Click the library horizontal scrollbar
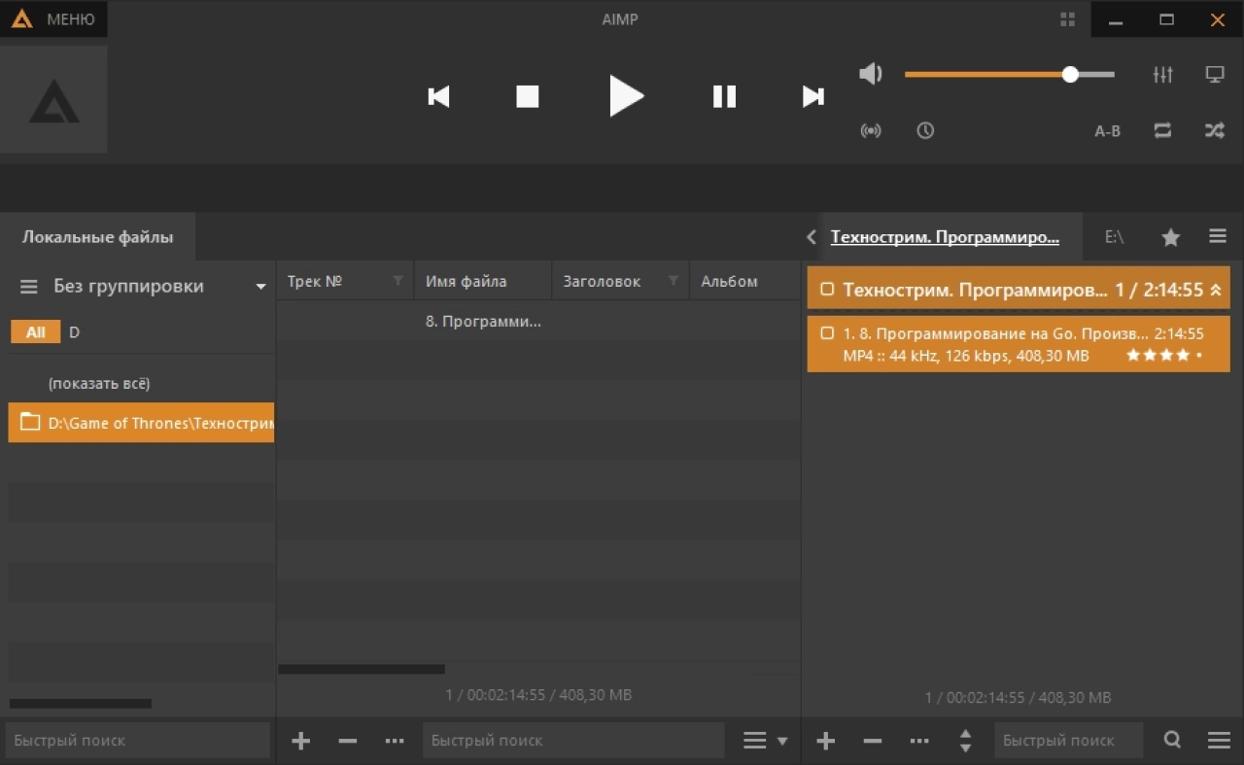 [362, 669]
